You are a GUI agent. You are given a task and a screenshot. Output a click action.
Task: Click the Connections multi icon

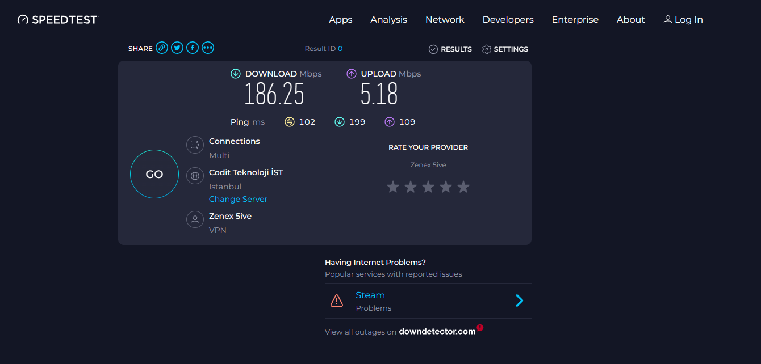(195, 145)
